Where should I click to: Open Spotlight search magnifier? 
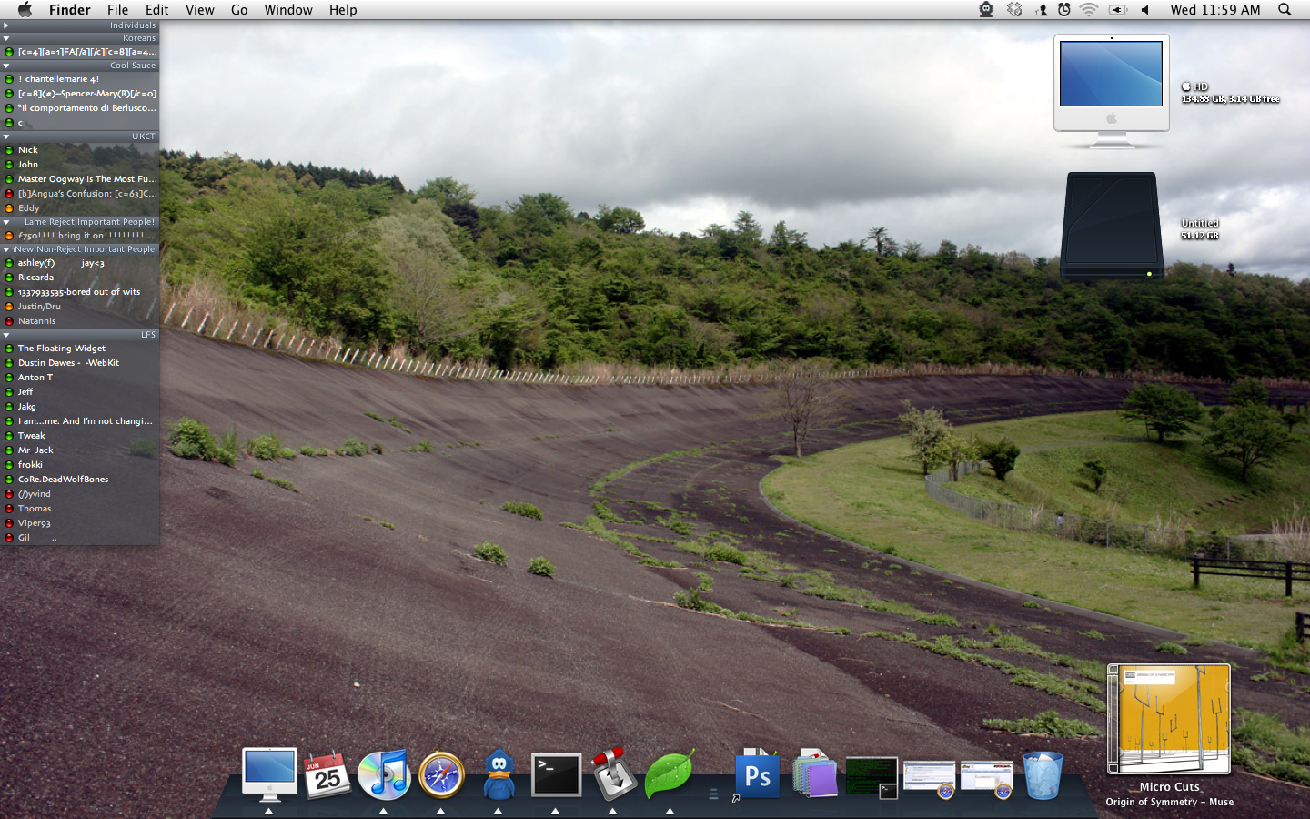pos(1285,10)
